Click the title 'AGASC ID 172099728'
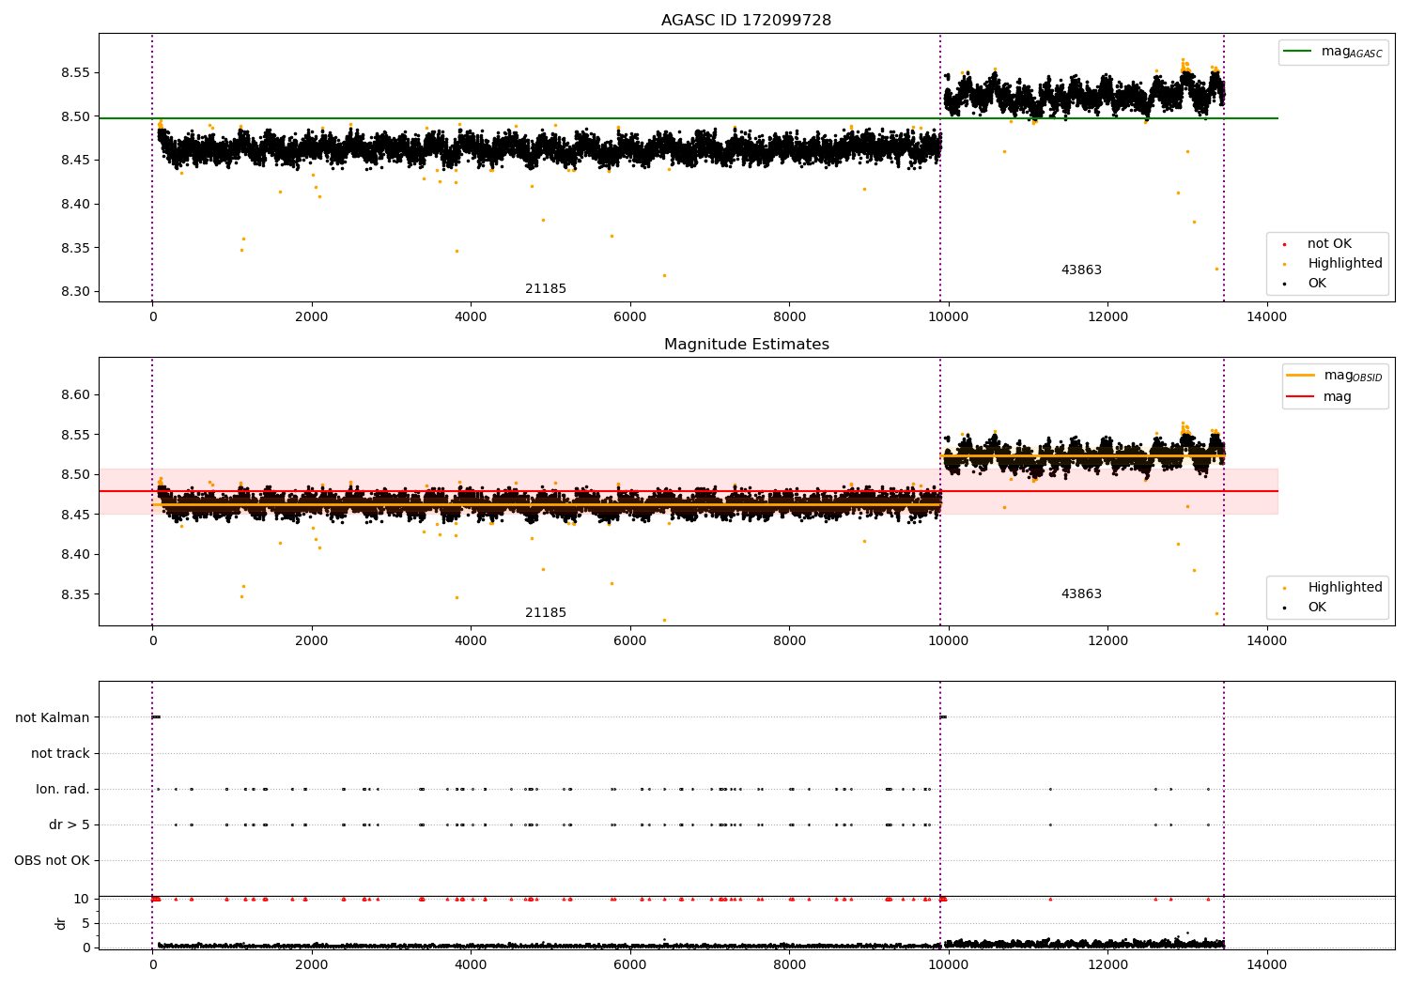This screenshot has height=986, width=1409. (x=746, y=21)
